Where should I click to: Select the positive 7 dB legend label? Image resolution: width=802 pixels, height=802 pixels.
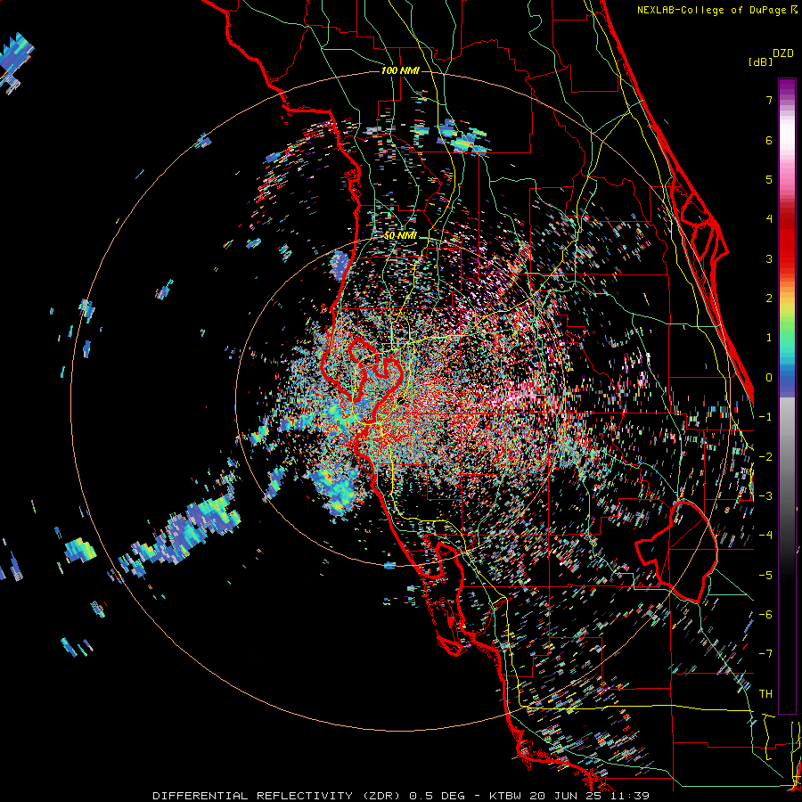click(x=769, y=100)
